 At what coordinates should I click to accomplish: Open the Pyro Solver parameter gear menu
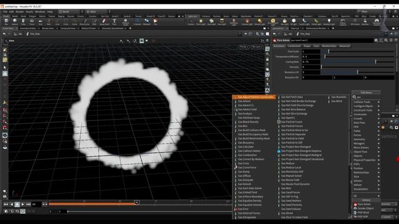pyautogui.click(x=376, y=40)
